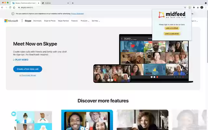
Task: Open the Downloads menu item
Action: [x=37, y=21]
